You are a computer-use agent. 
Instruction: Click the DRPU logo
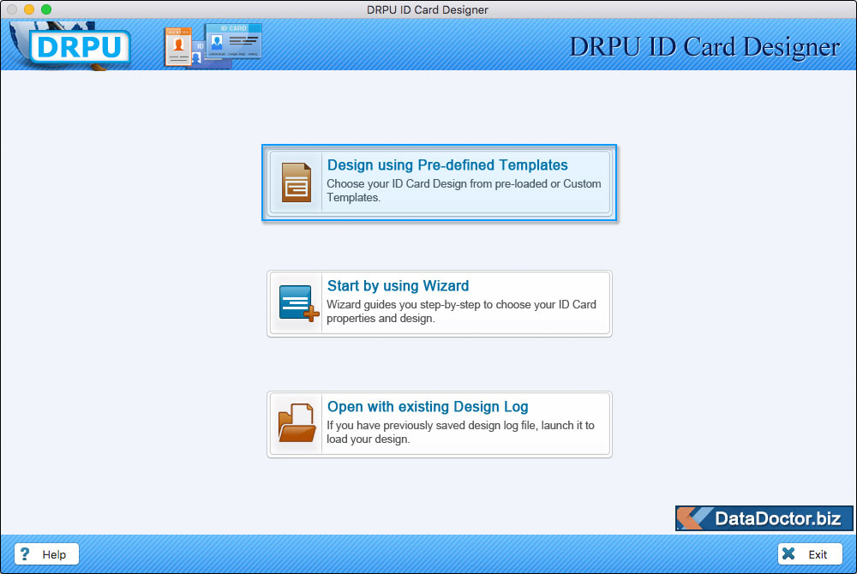tap(80, 47)
